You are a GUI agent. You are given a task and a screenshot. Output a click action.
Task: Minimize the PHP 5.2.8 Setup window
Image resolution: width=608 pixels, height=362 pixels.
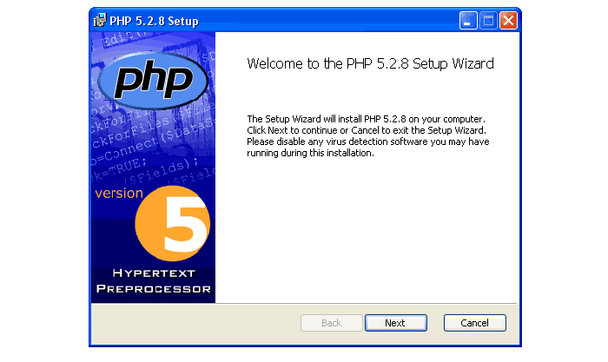(x=468, y=21)
